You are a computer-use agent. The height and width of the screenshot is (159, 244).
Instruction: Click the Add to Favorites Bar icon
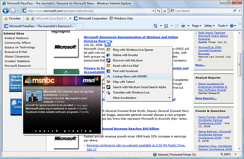pyautogui.click(x=27, y=19)
